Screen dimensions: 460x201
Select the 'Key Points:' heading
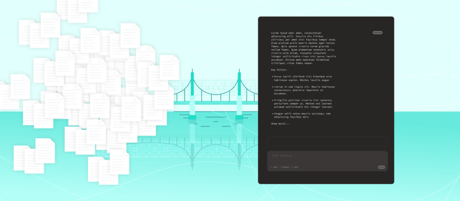pos(279,70)
